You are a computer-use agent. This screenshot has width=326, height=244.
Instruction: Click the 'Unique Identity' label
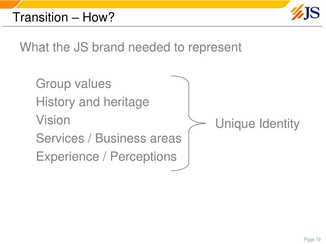257,124
